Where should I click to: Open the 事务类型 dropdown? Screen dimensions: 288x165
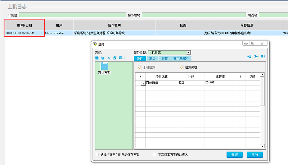pos(188,52)
